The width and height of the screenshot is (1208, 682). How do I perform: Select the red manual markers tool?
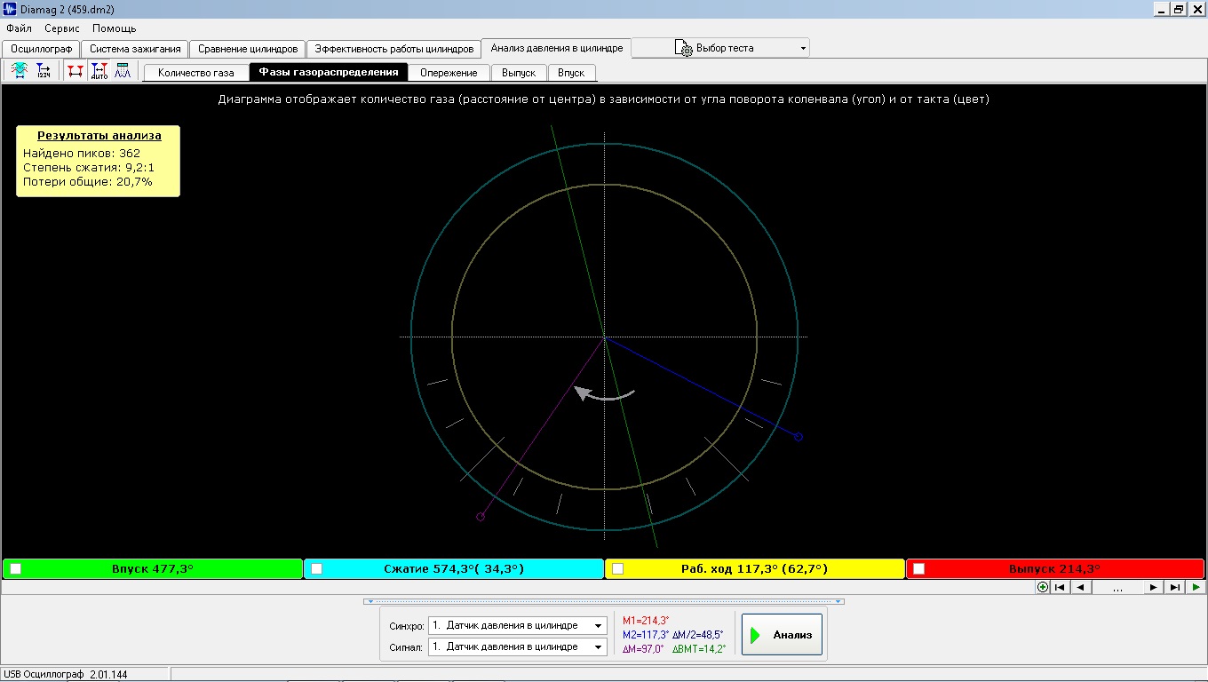click(75, 71)
